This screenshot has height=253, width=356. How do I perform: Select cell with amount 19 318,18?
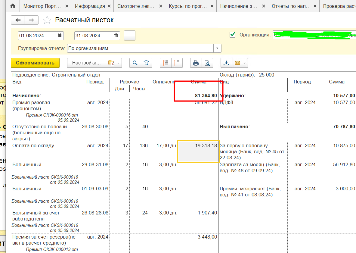click(198, 151)
